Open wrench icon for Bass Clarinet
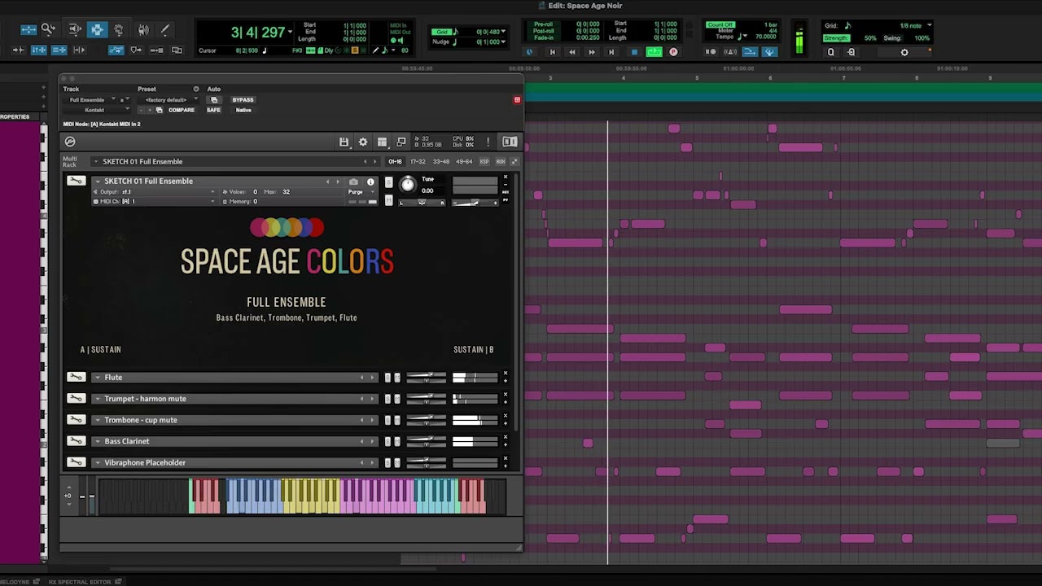 pyautogui.click(x=76, y=440)
